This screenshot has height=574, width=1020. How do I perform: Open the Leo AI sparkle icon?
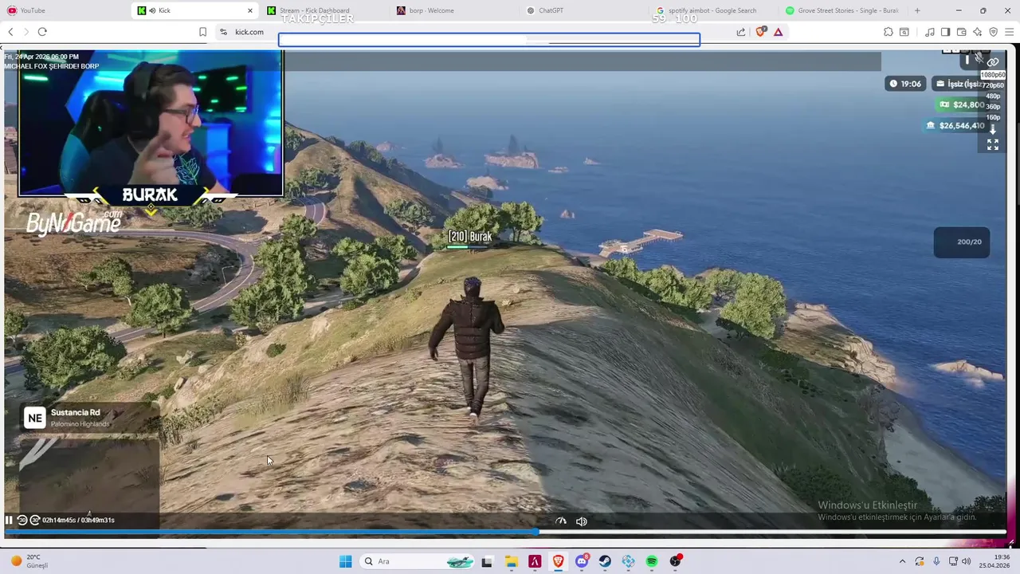977,32
